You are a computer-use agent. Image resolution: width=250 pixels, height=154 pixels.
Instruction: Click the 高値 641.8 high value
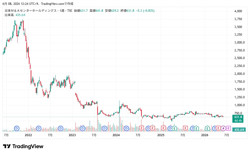[x=96, y=11]
